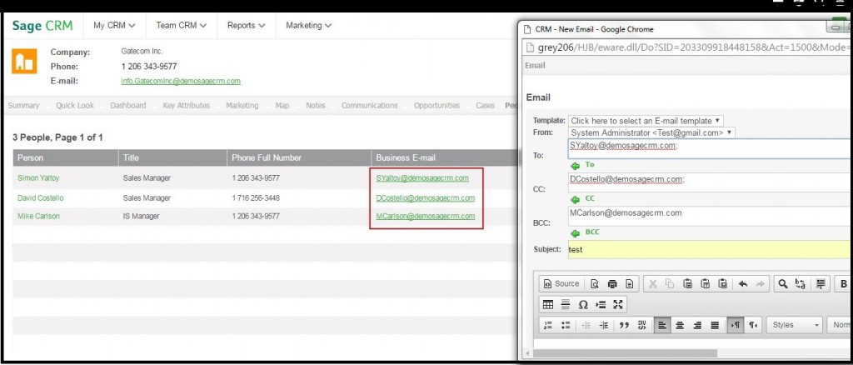The height and width of the screenshot is (365, 853).
Task: Toggle center alignment in the editor
Action: tap(680, 325)
